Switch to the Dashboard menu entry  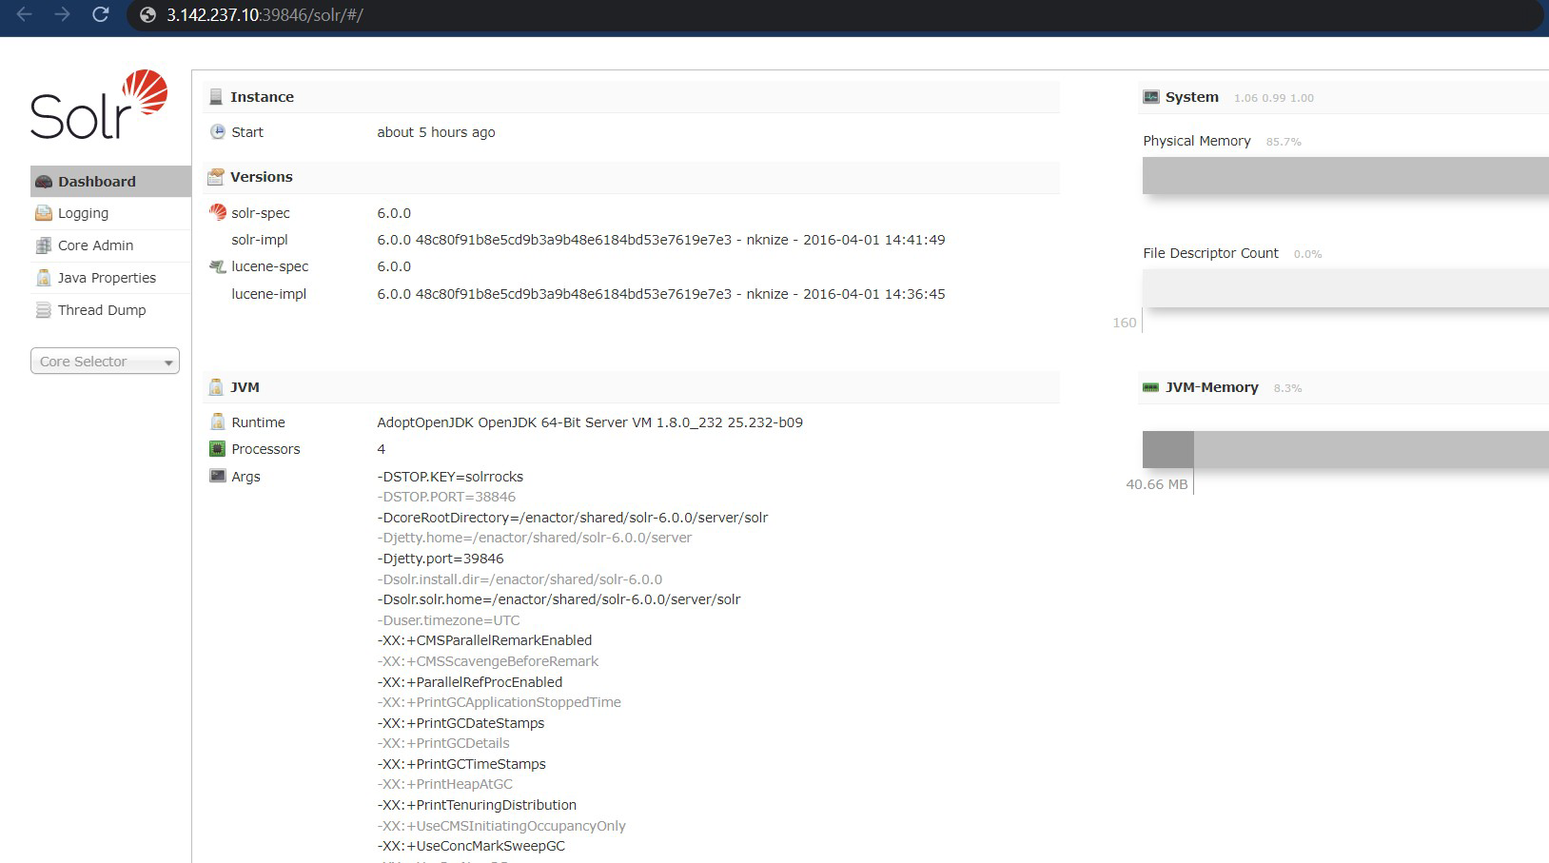[97, 181]
